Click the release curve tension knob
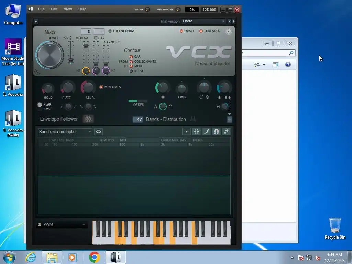 click(x=88, y=107)
